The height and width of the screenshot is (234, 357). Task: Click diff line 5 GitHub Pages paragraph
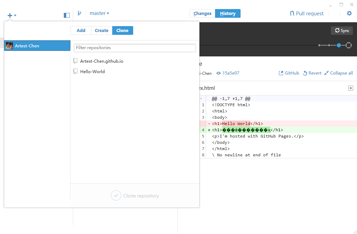point(278,136)
